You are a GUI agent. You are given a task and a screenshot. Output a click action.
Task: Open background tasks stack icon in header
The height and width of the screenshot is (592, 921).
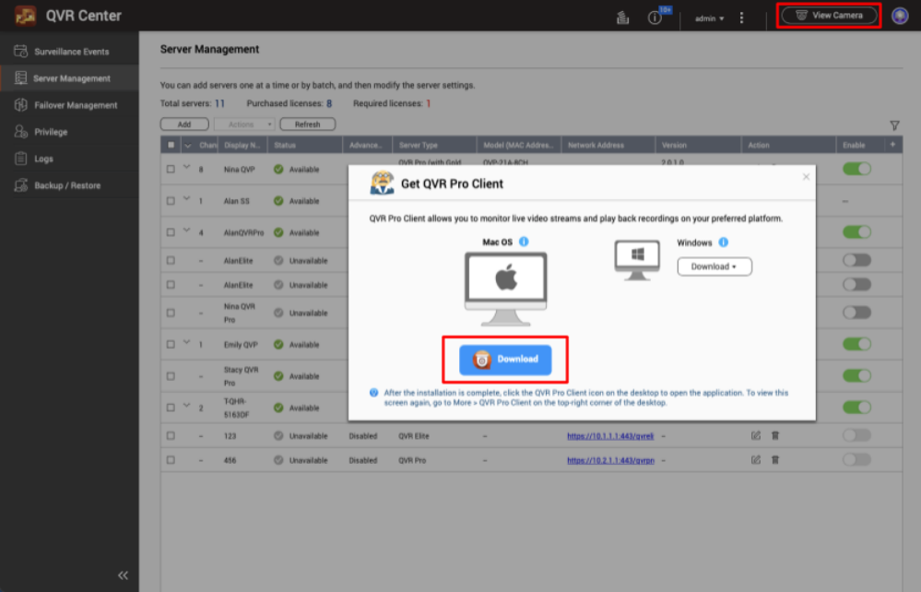point(622,18)
